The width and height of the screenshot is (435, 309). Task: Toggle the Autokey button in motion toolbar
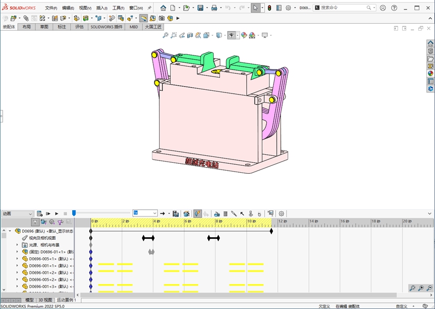pyautogui.click(x=198, y=213)
